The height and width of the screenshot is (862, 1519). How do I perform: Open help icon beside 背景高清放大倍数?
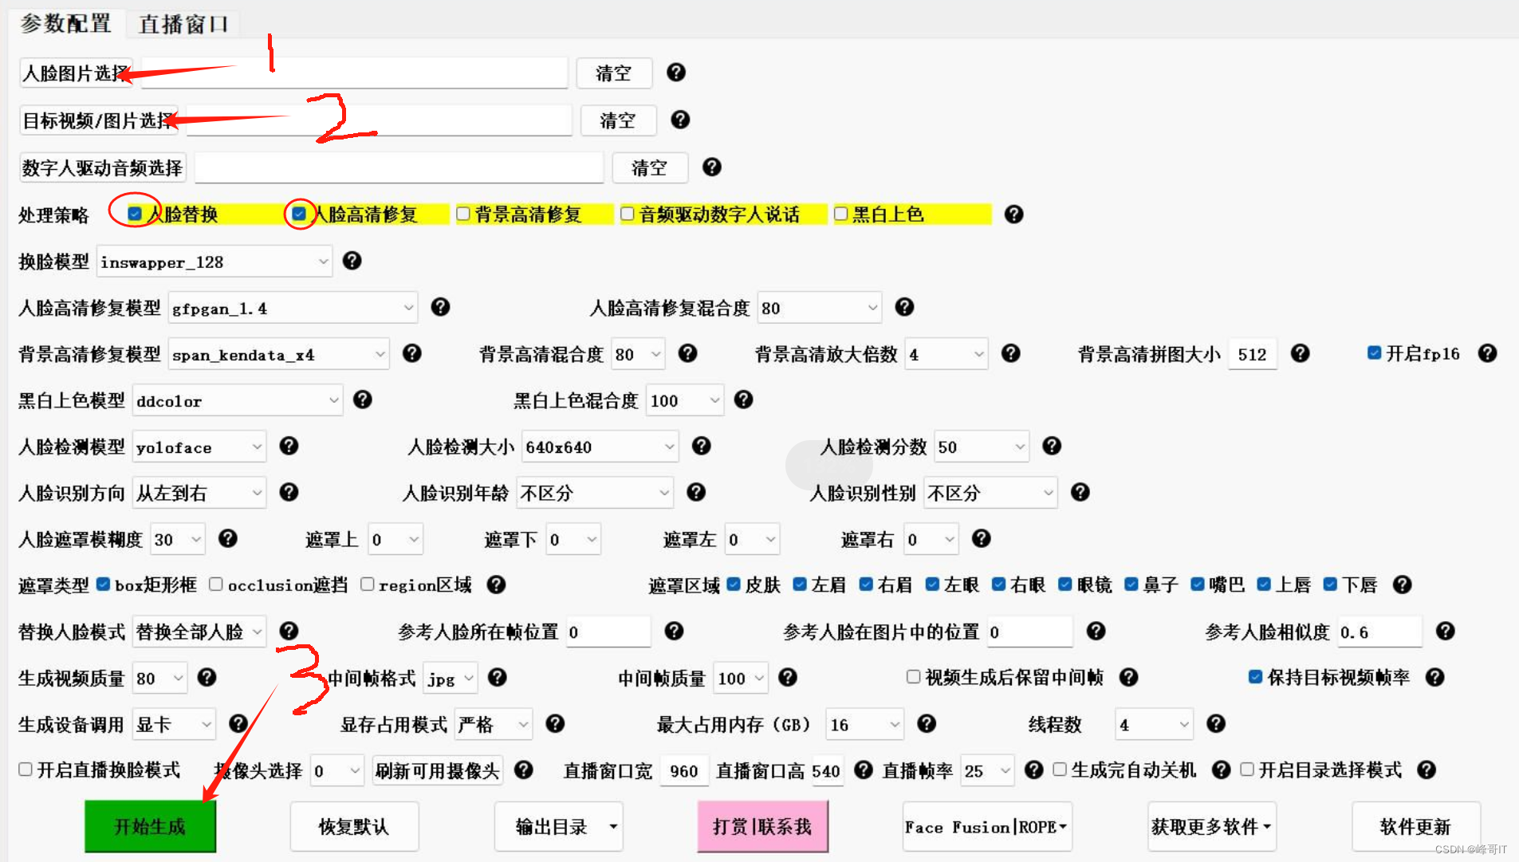pos(1010,353)
